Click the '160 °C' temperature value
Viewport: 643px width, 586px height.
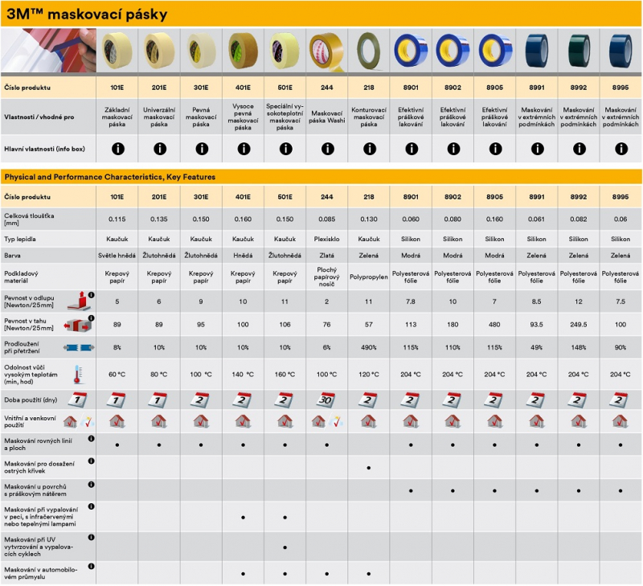[x=285, y=375]
